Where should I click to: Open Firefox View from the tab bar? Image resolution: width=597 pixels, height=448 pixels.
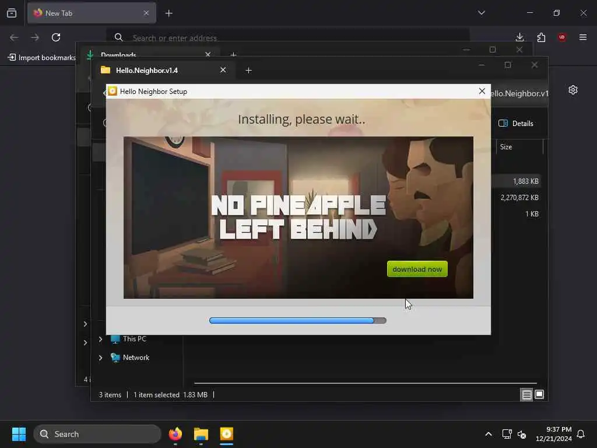pos(12,13)
